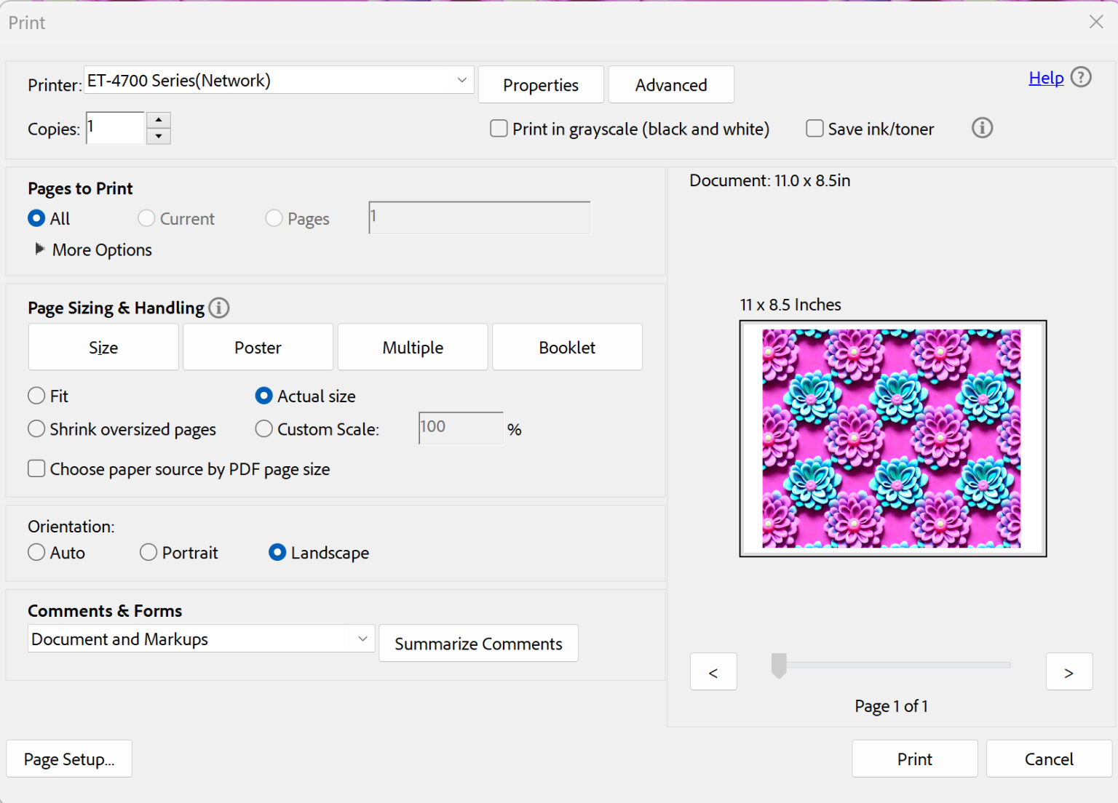Check the Save ink/toner option

click(814, 129)
